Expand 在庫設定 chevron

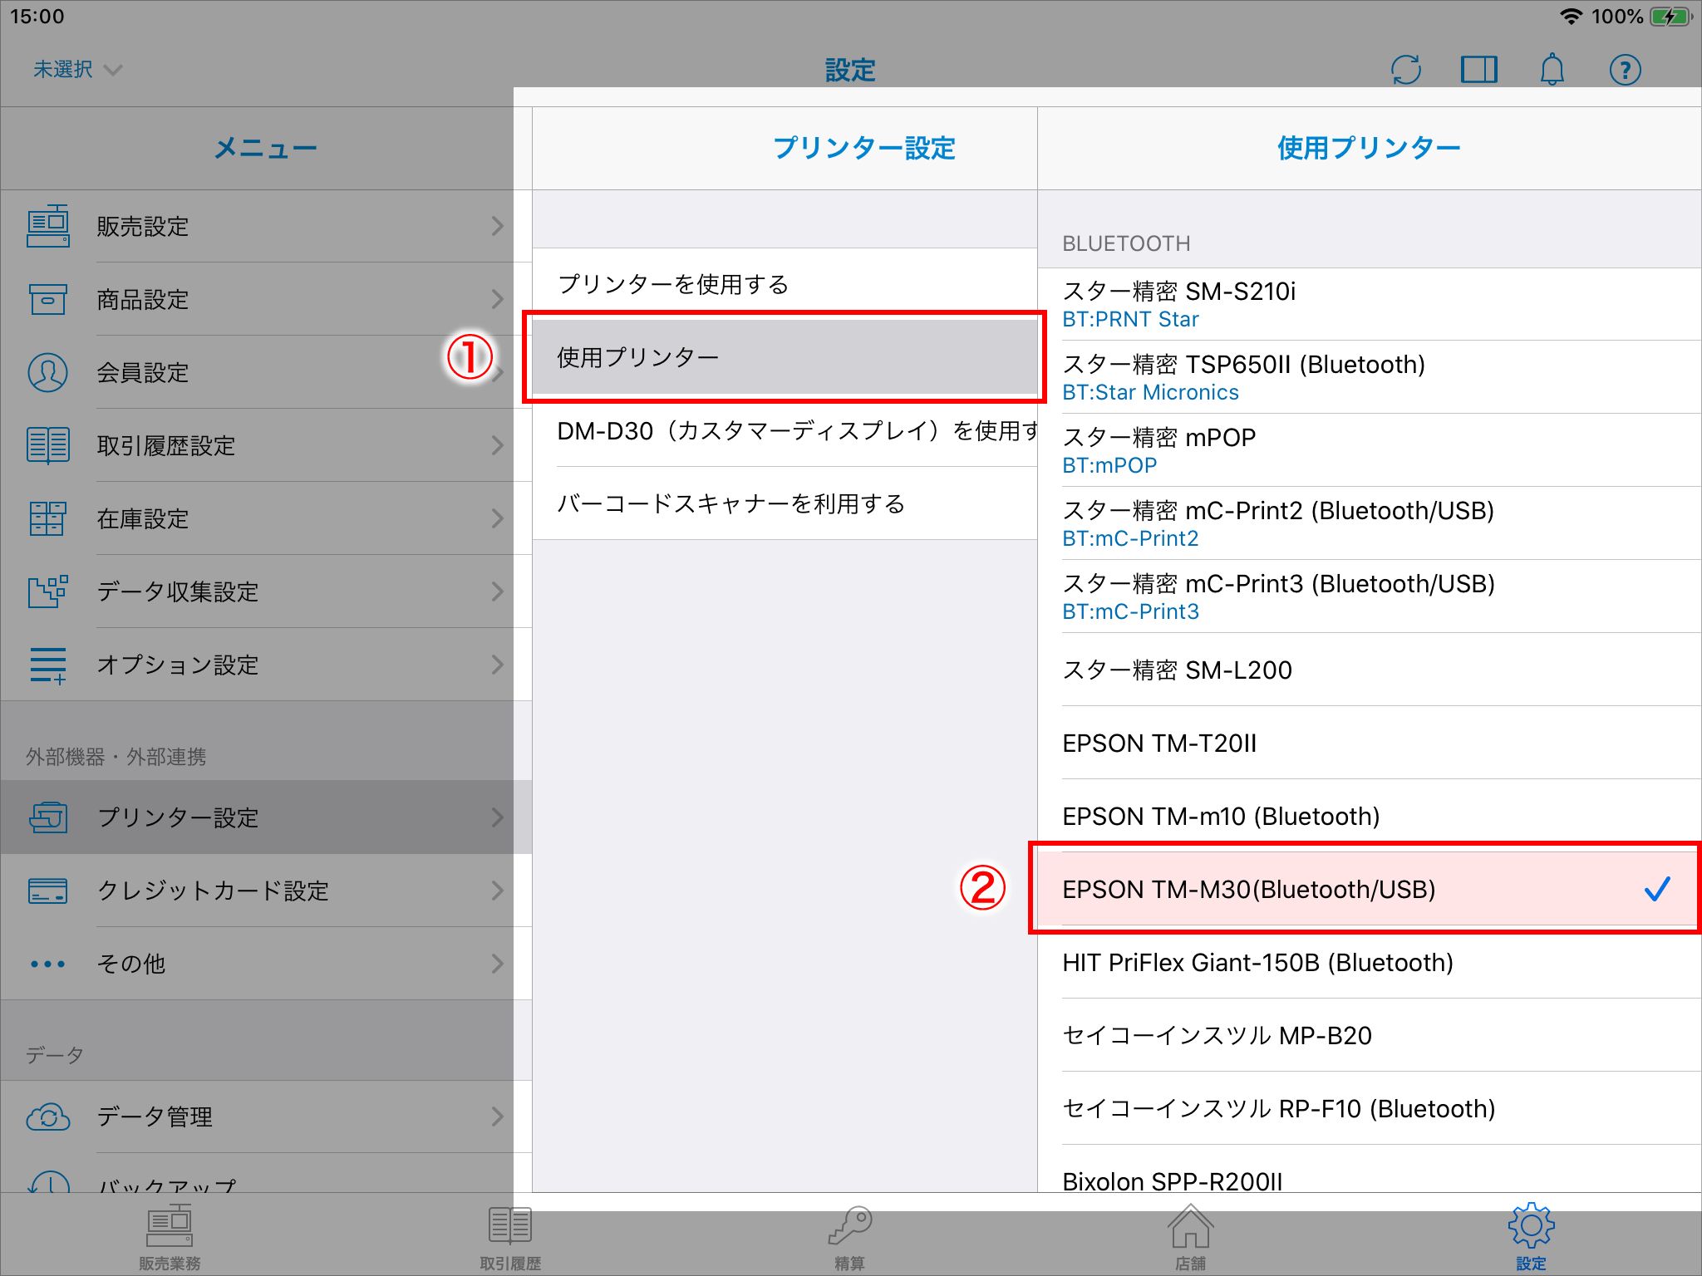pos(497,518)
